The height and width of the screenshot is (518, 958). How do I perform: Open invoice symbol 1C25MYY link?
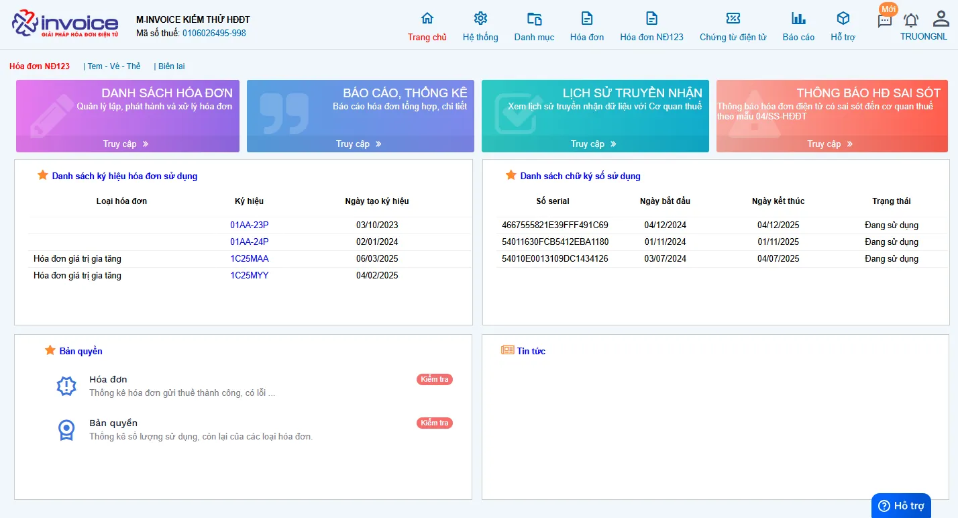pyautogui.click(x=250, y=276)
